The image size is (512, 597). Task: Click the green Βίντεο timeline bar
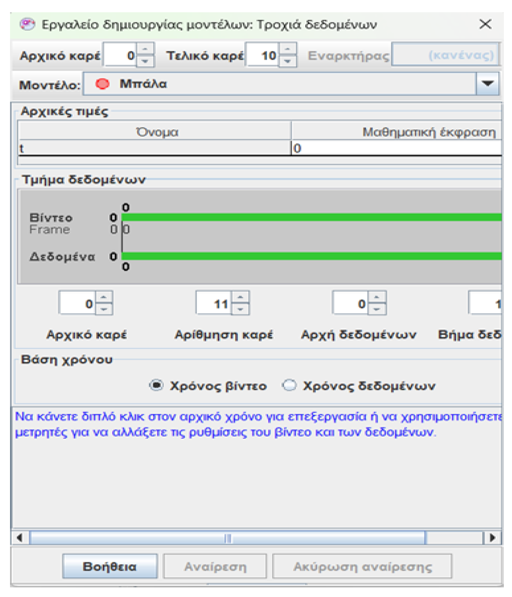[312, 217]
